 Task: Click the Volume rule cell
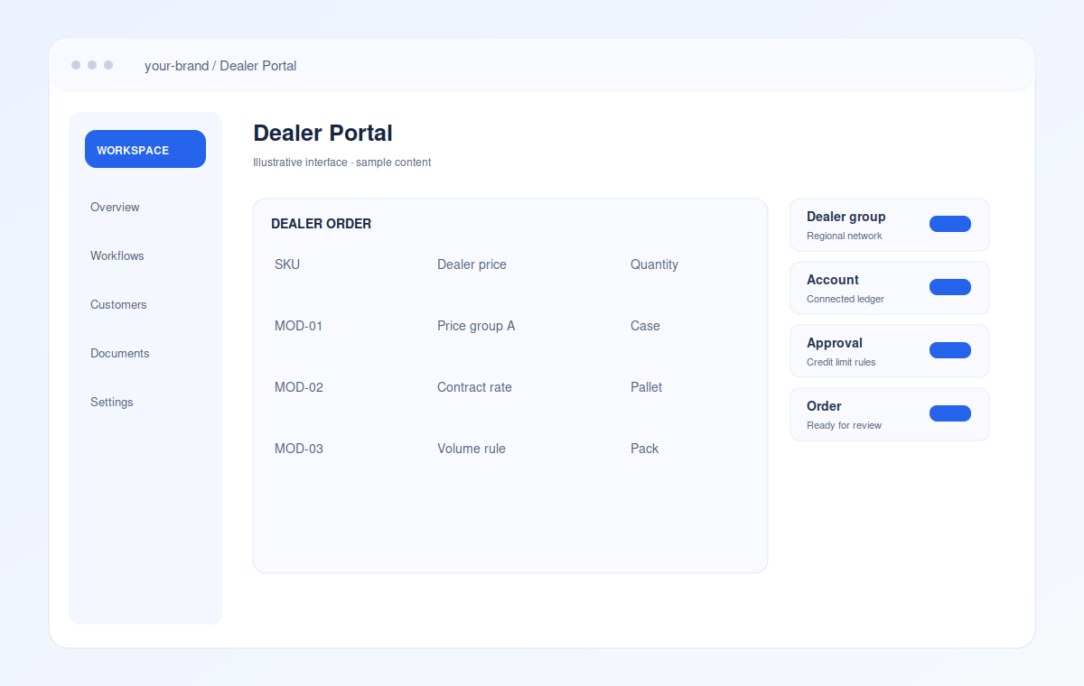pyautogui.click(x=472, y=449)
